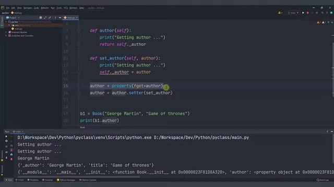Click the teal soft-wrap icon in Run panel
The width and height of the screenshot is (334, 187).
(x=11, y=154)
